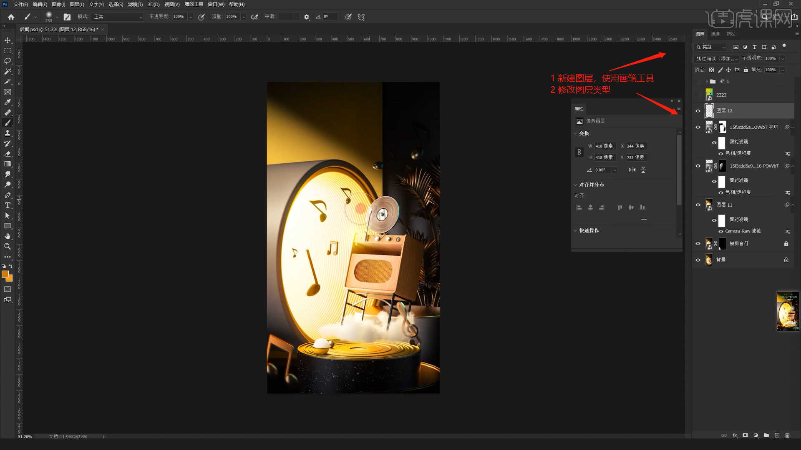This screenshot has width=801, height=450.
Task: Open the 滤镜(T) menu
Action: coord(135,4)
